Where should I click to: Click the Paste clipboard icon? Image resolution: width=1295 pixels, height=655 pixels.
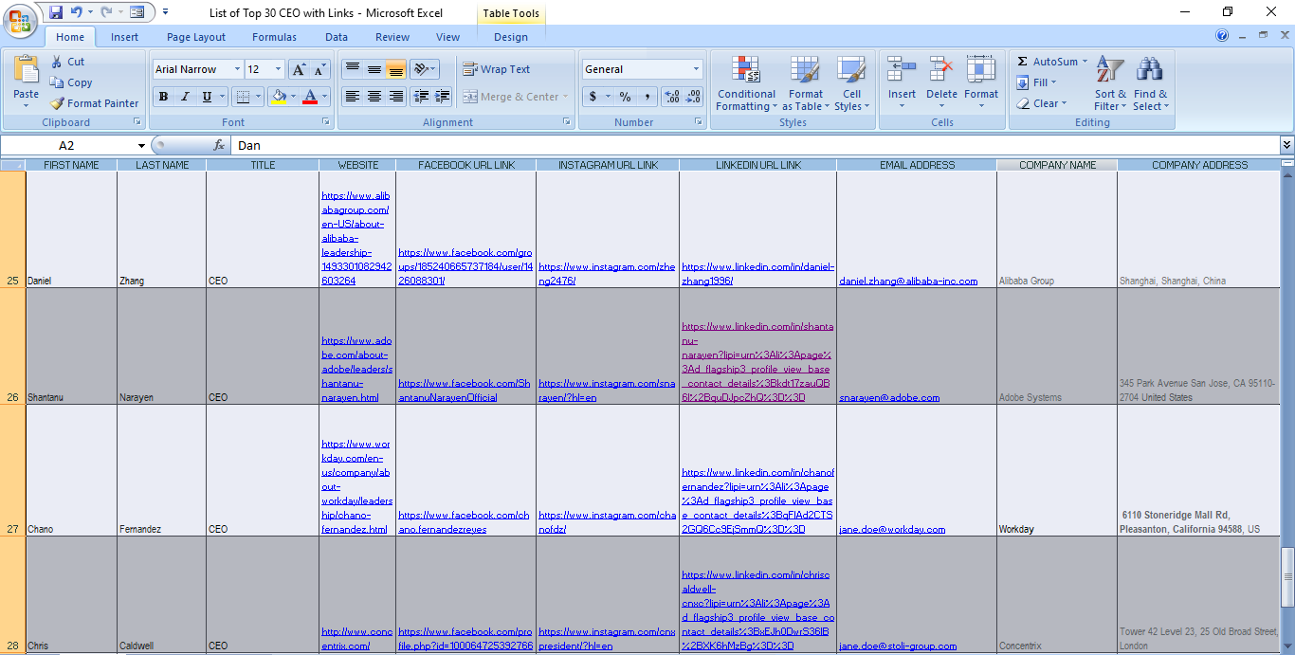(27, 71)
